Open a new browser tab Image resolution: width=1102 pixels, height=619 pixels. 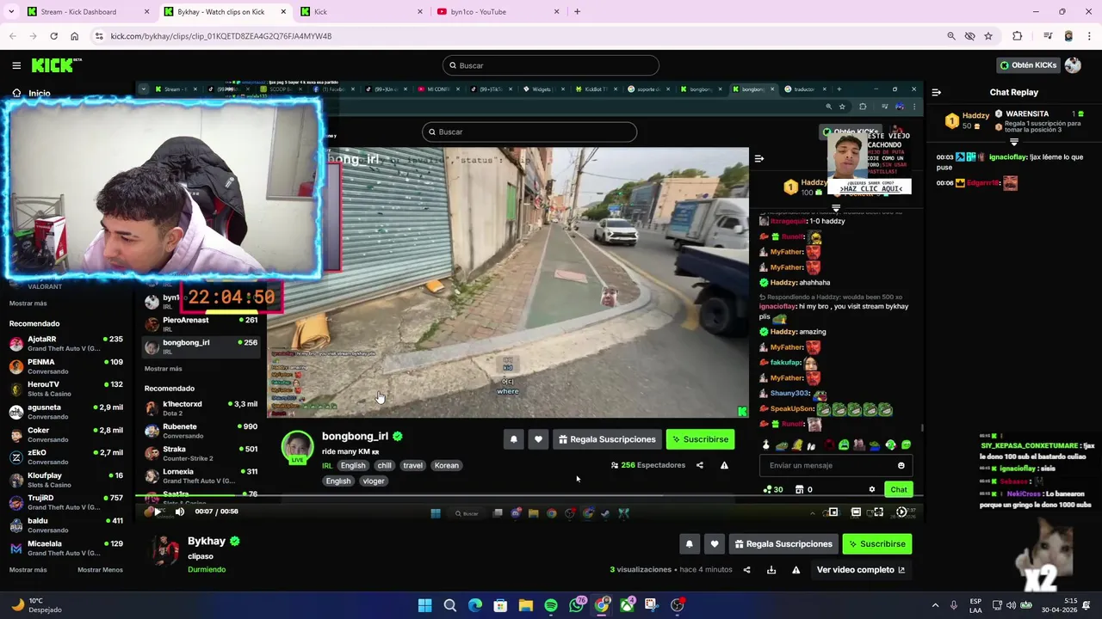pyautogui.click(x=577, y=12)
